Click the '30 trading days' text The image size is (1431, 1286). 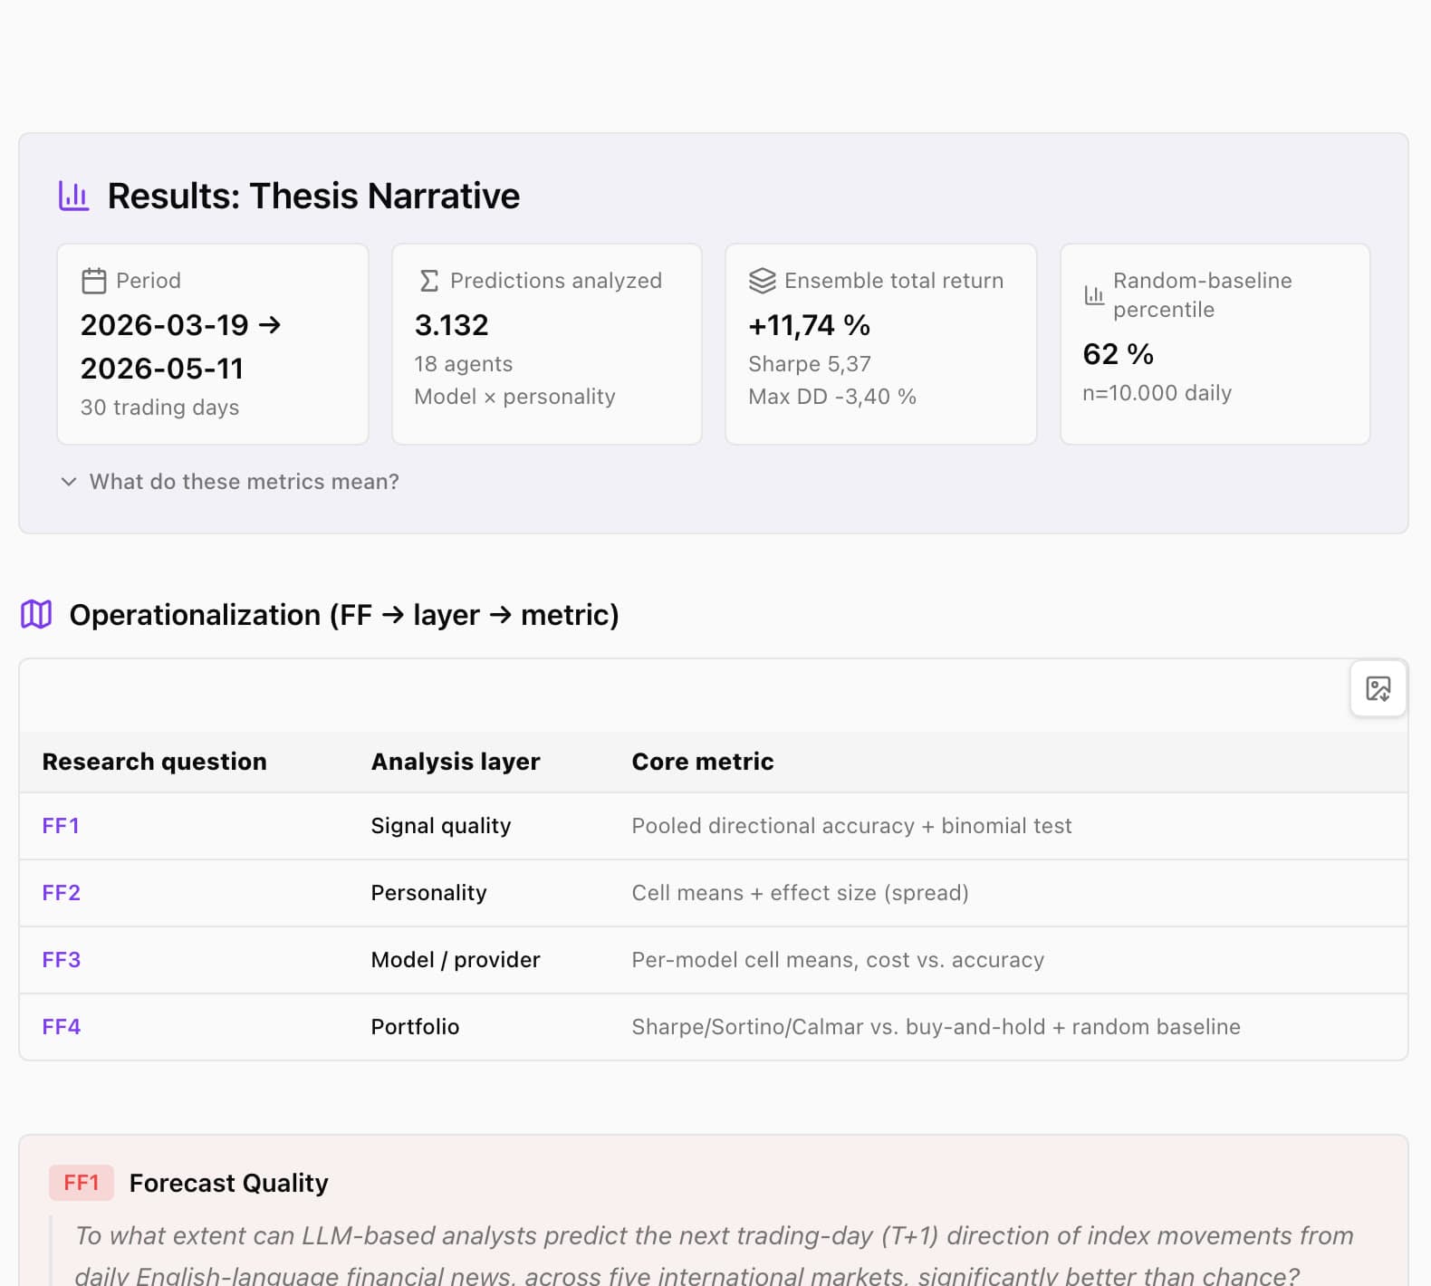pyautogui.click(x=160, y=408)
